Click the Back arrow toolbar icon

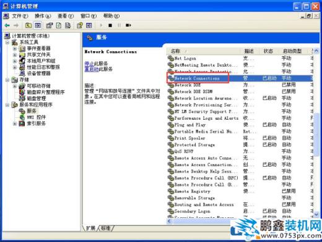(x=7, y=25)
